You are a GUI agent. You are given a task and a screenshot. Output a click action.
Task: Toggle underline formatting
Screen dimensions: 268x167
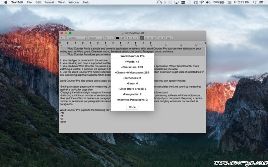click(136, 38)
